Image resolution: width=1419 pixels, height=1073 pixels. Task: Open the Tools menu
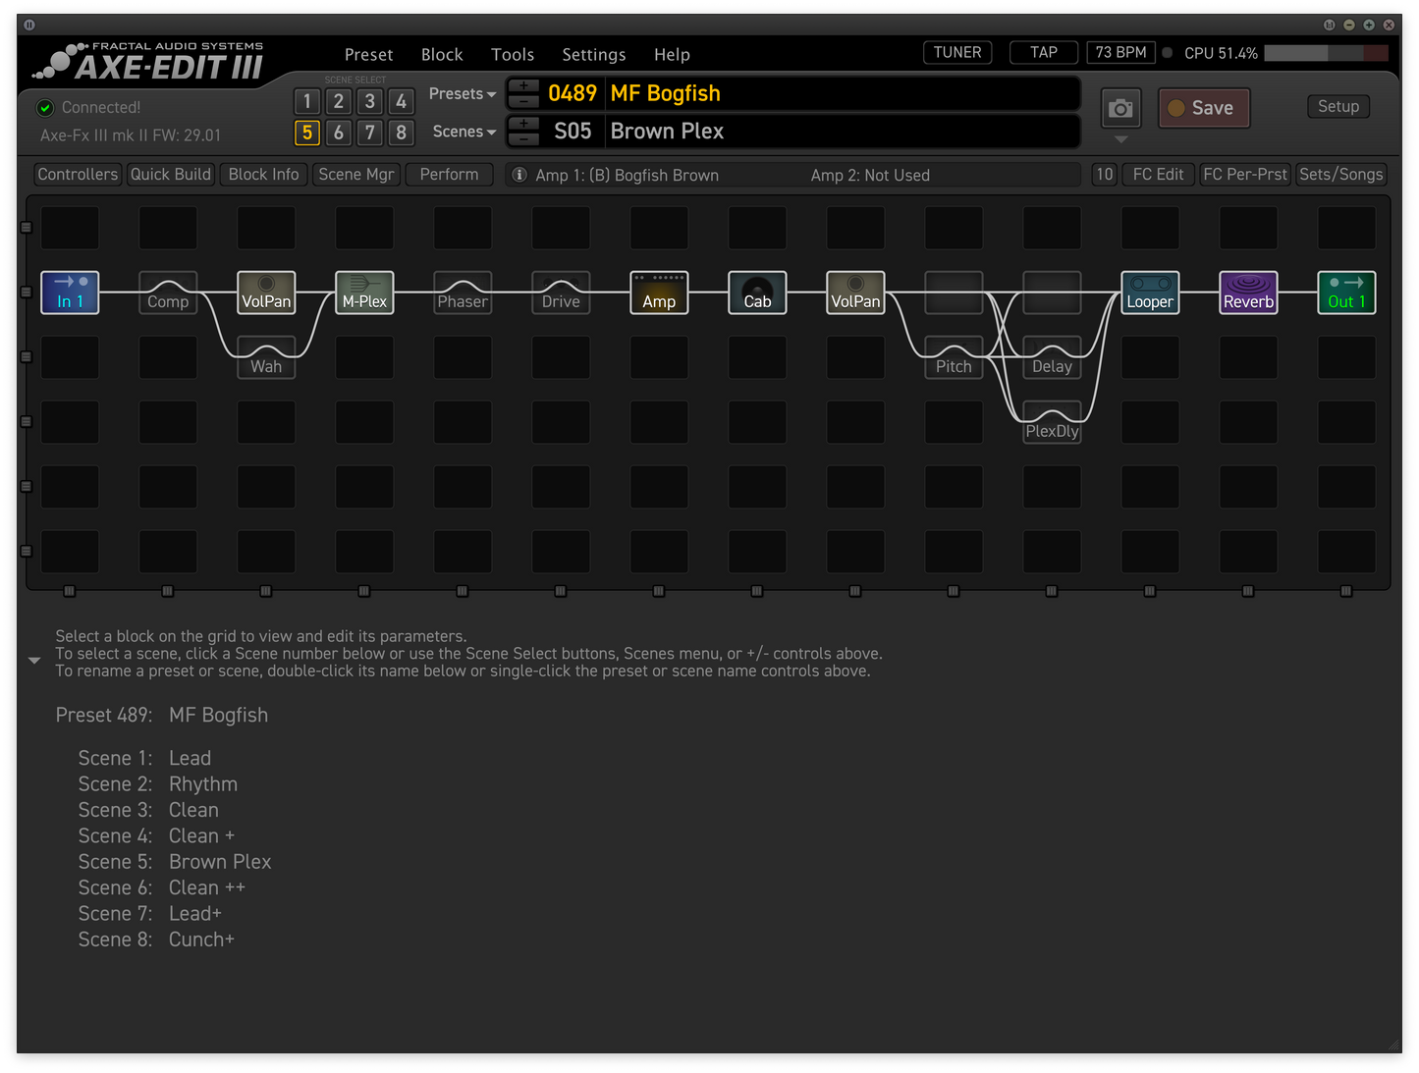[x=512, y=54]
